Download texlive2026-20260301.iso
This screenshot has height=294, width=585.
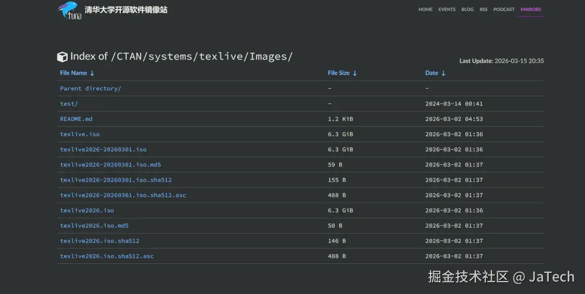click(x=103, y=150)
